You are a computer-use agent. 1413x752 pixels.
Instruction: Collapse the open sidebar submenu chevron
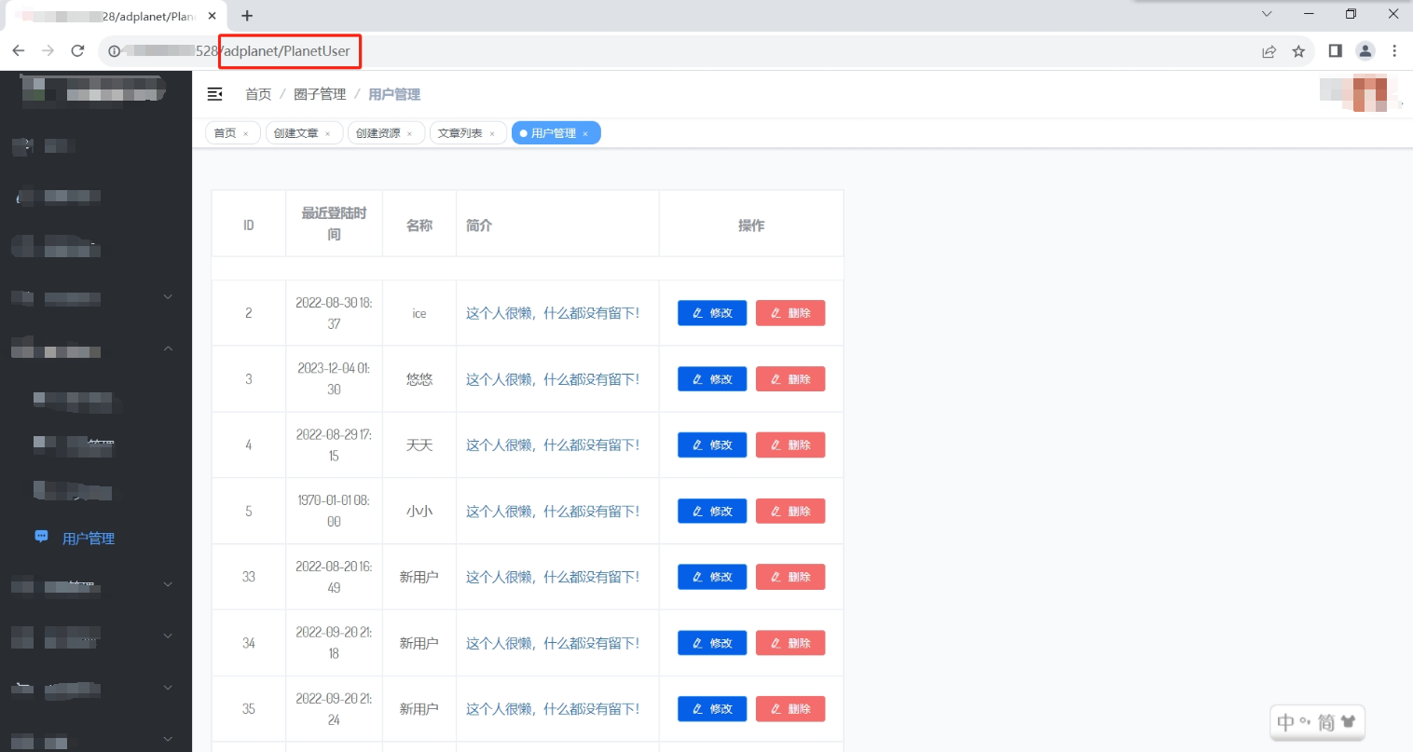click(x=168, y=349)
